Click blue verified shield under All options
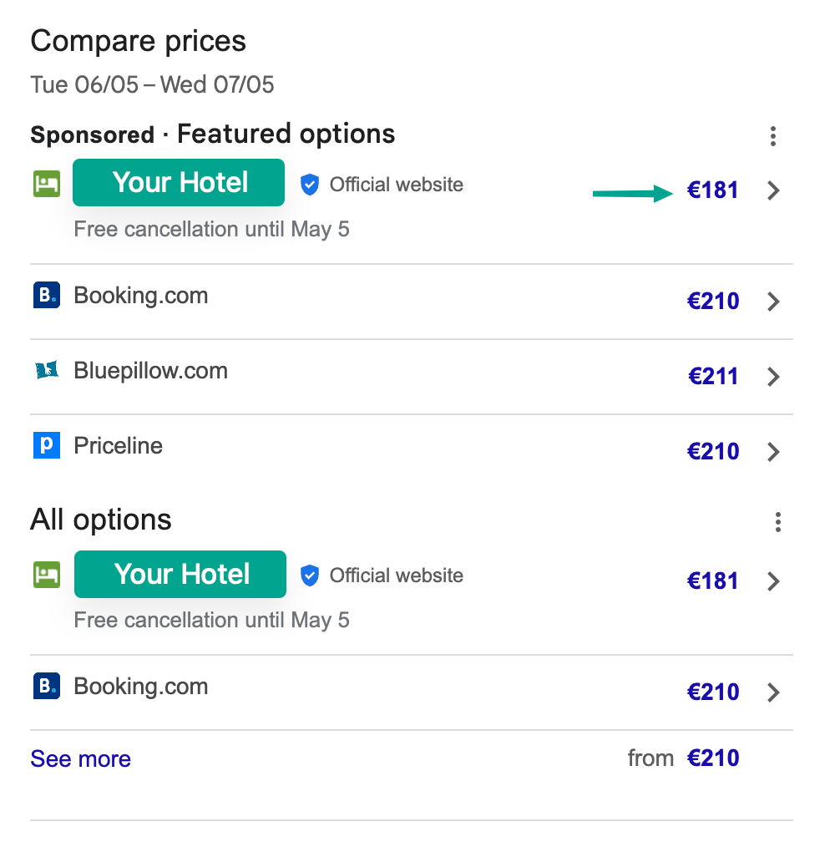The height and width of the screenshot is (842, 835). tap(310, 576)
